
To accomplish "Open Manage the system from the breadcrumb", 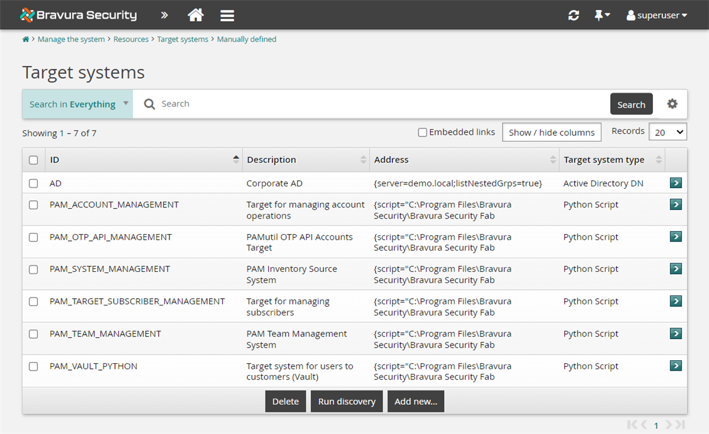I will point(71,38).
